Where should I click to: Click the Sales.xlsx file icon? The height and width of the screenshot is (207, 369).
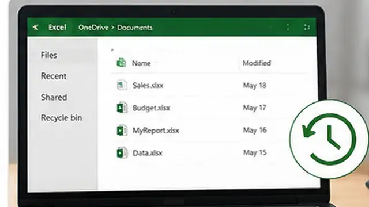point(122,85)
